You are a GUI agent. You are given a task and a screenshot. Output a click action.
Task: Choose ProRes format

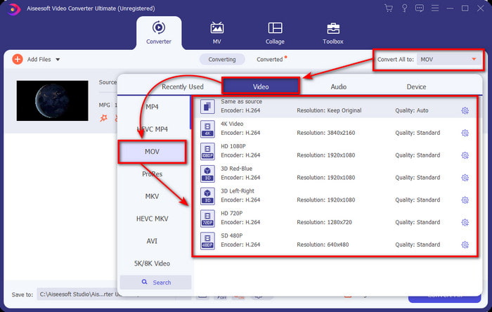pyautogui.click(x=153, y=174)
